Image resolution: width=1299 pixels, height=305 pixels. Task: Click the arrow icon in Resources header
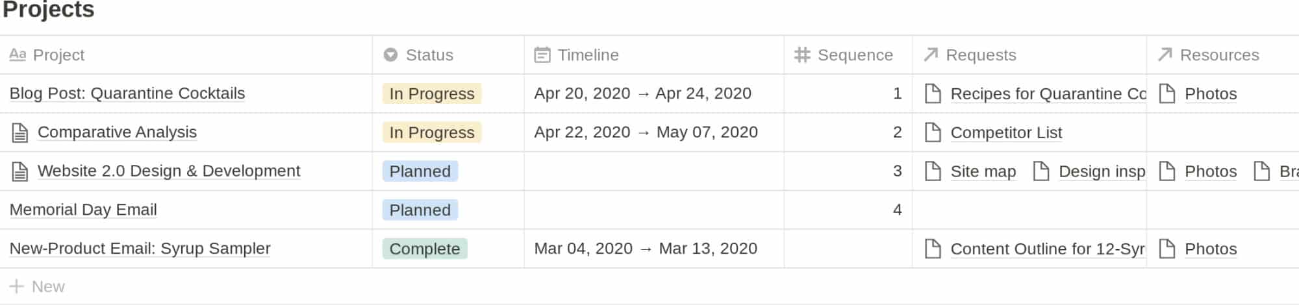point(1165,55)
